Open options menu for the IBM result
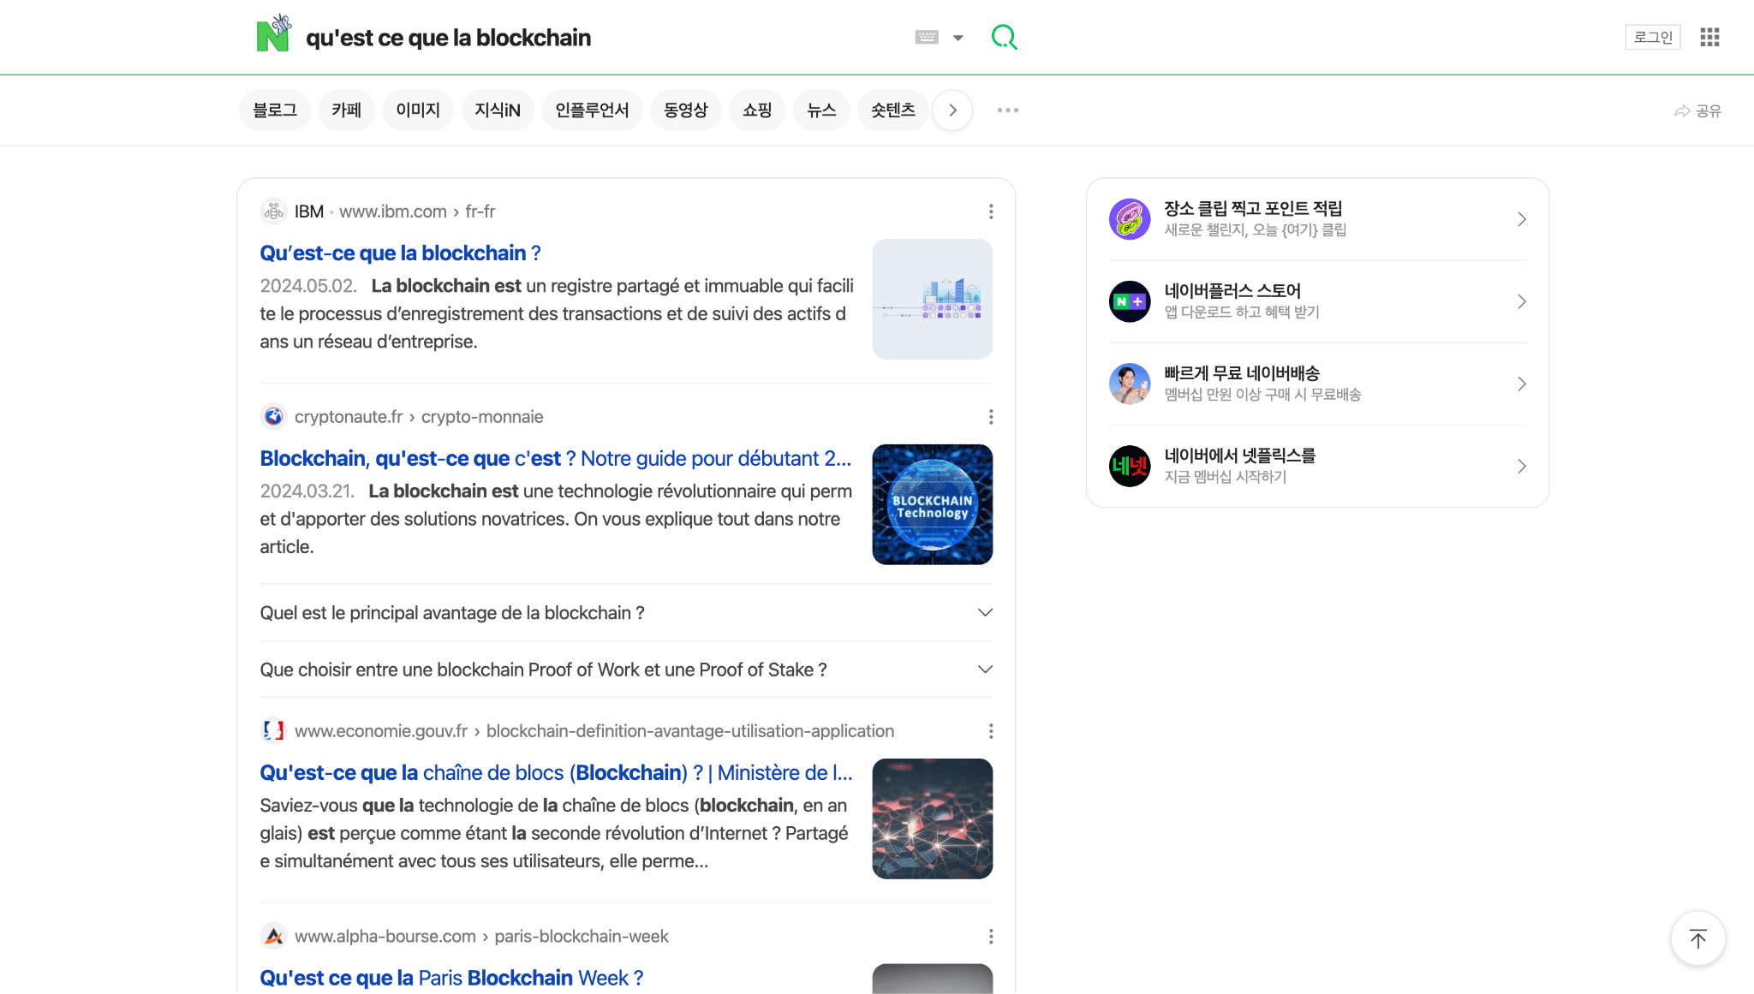Viewport: 1754px width, 994px height. click(991, 211)
